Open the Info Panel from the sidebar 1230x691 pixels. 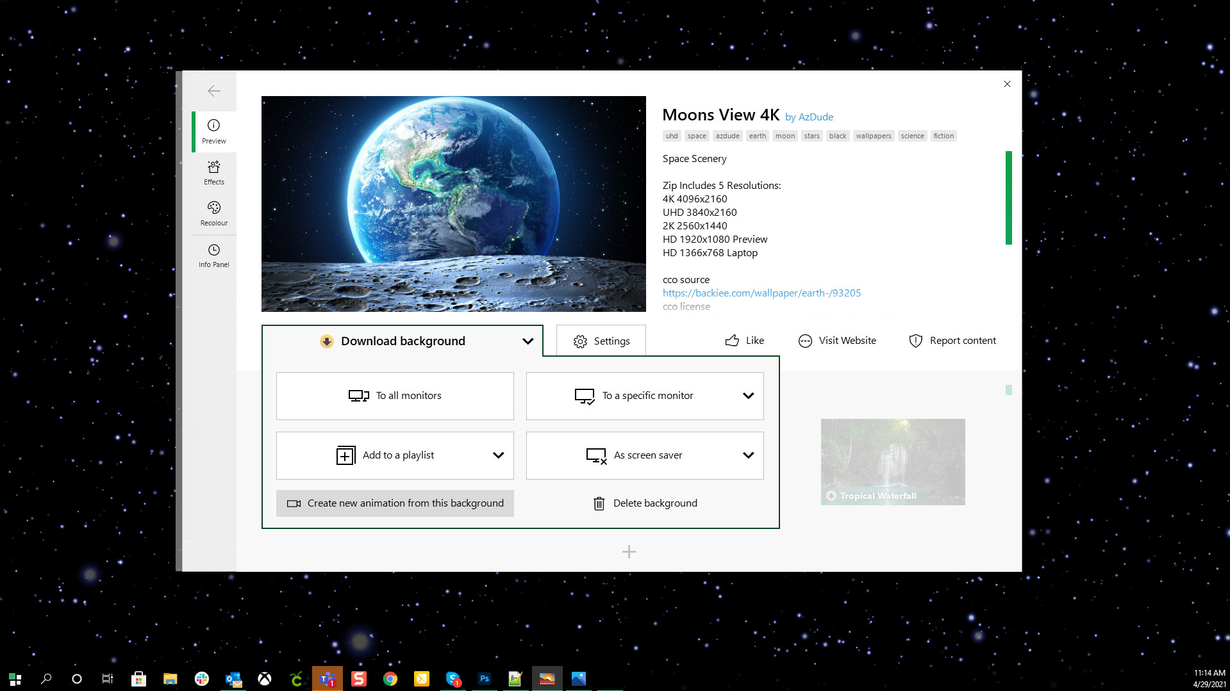[x=213, y=256]
